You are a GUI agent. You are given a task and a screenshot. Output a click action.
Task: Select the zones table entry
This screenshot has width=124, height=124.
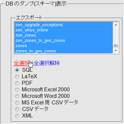(63, 46)
